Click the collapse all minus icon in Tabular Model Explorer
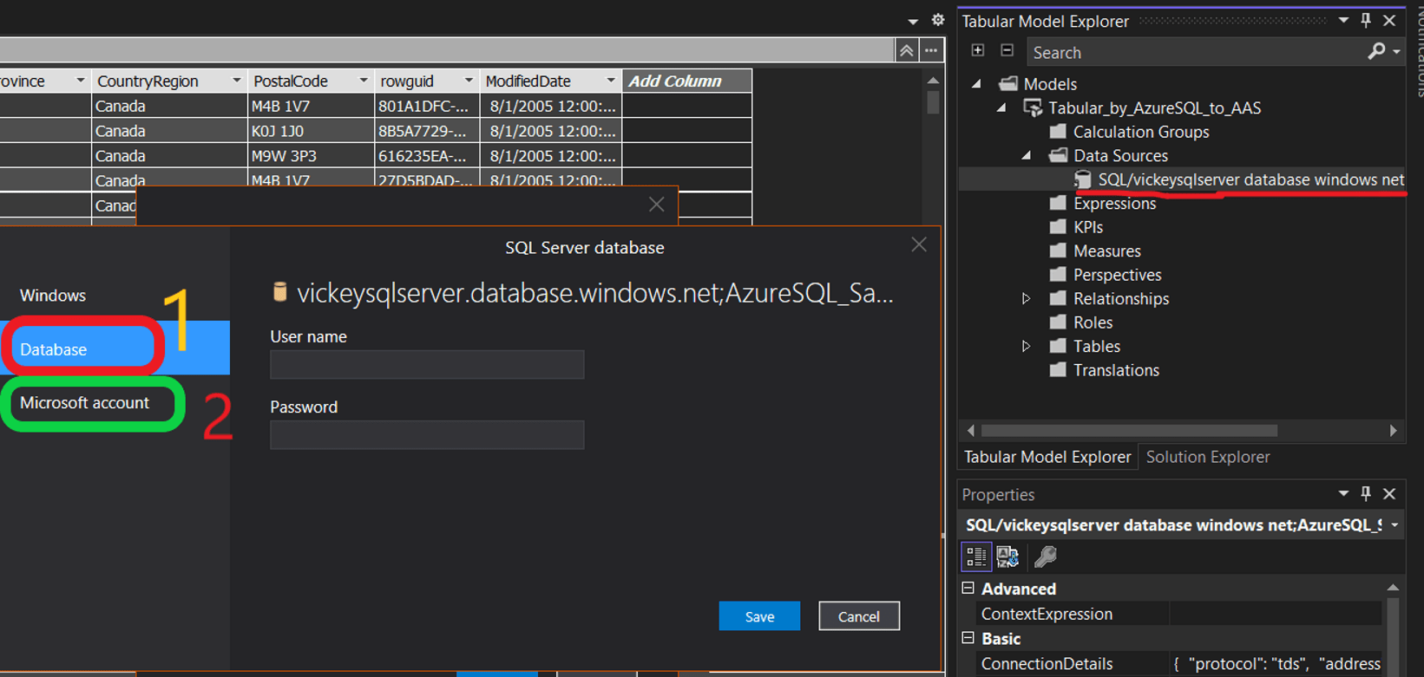Image resolution: width=1424 pixels, height=677 pixels. (x=1007, y=50)
